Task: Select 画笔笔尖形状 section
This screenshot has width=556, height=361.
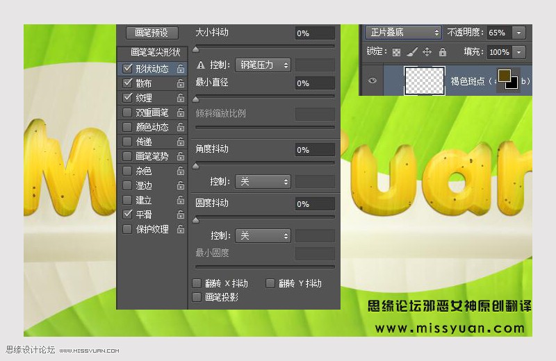Action: coord(155,53)
